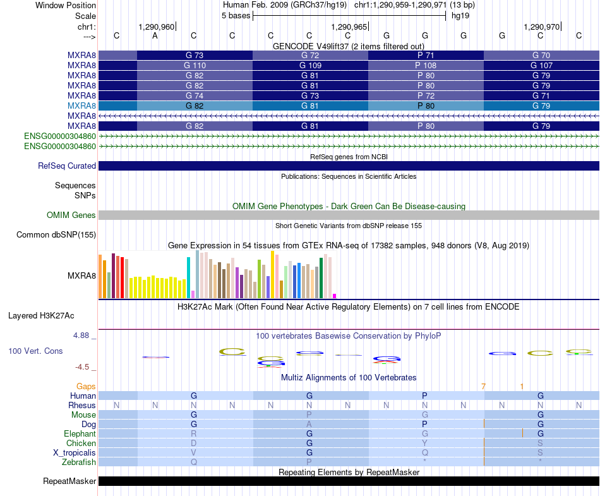Open OMIM Gene Phenotypes track title

(349, 206)
